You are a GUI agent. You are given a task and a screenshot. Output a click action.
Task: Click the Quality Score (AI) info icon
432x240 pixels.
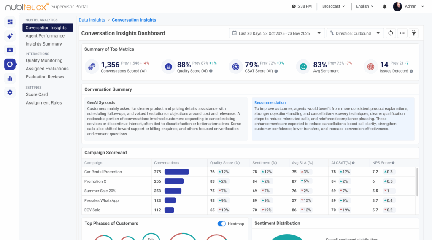click(x=211, y=71)
